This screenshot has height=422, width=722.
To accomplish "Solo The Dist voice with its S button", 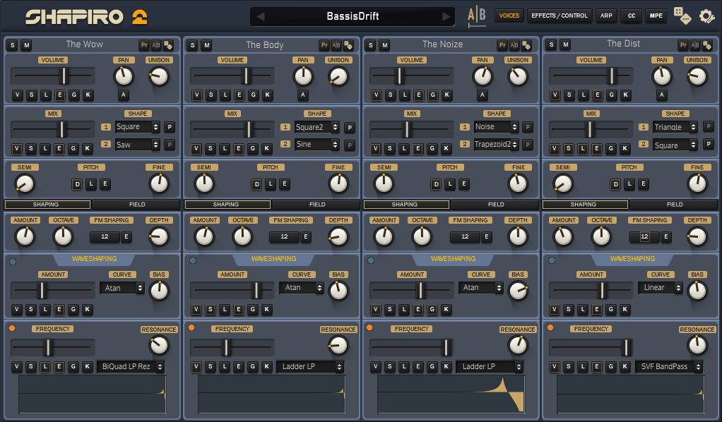I will click(551, 45).
